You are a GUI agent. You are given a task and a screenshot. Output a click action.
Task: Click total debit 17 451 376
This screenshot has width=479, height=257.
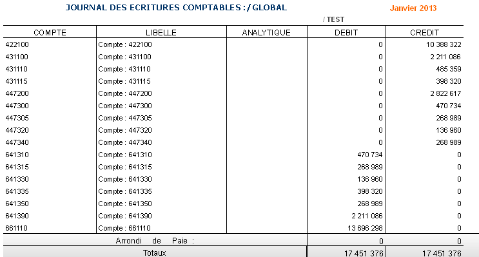pos(364,253)
